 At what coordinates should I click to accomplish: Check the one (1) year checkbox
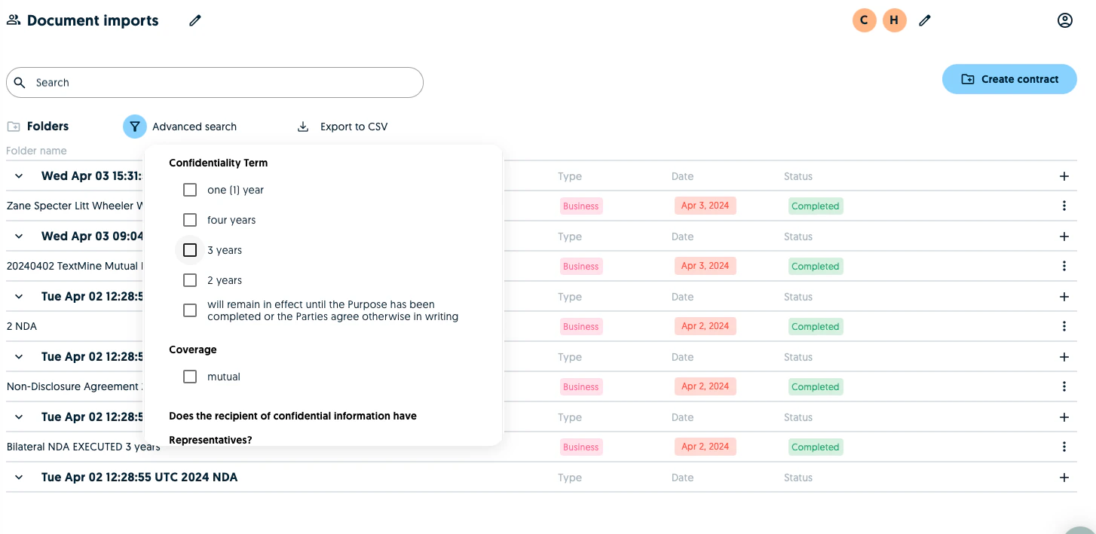click(190, 190)
